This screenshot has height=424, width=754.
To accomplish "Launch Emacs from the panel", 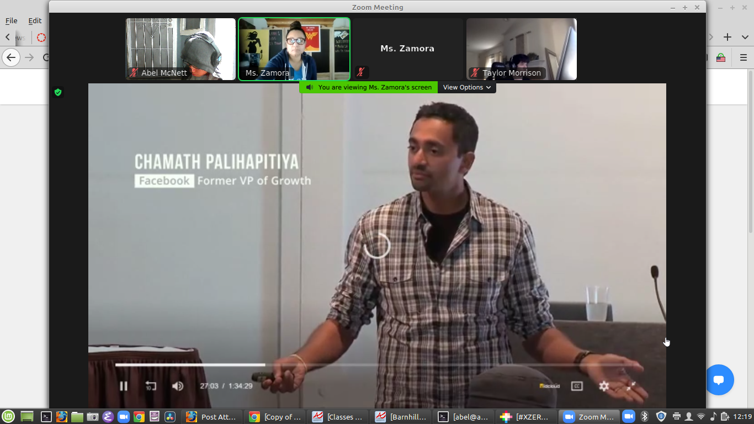I will [x=108, y=417].
